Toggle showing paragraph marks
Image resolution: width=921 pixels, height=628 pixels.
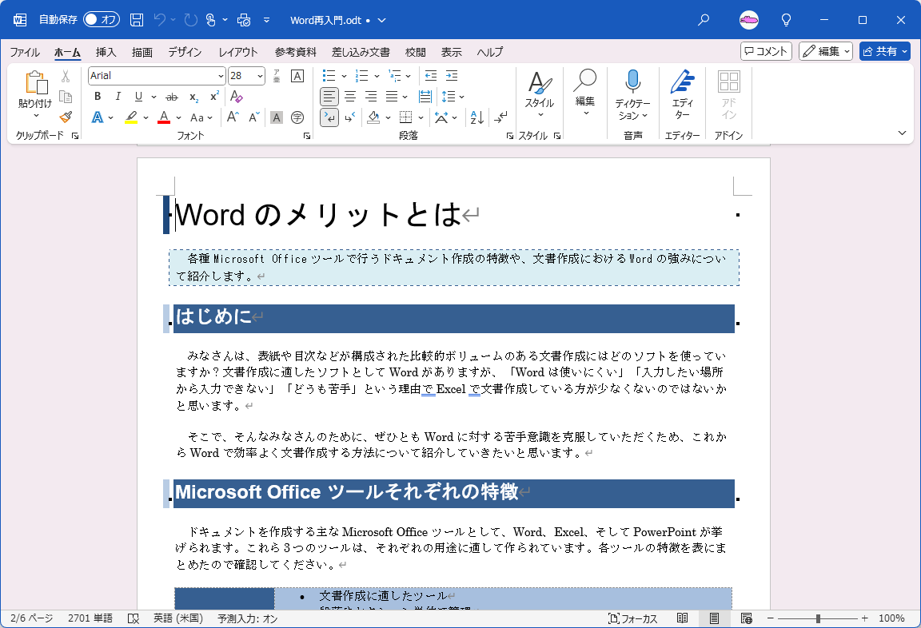(x=500, y=117)
